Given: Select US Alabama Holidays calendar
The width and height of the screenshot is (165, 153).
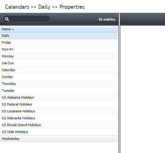Looking at the screenshot, I should [59, 97].
